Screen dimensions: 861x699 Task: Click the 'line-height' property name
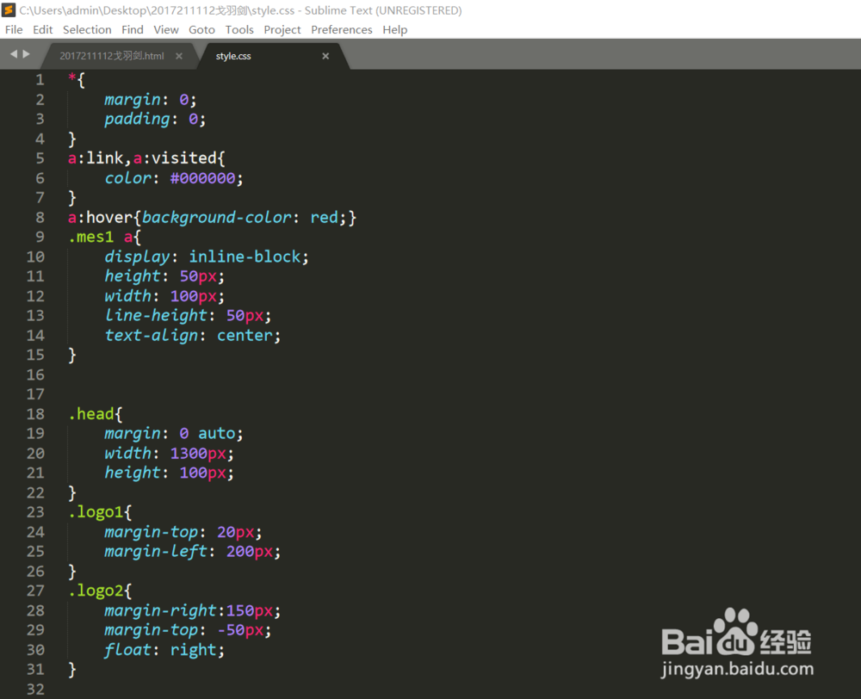[x=156, y=316]
